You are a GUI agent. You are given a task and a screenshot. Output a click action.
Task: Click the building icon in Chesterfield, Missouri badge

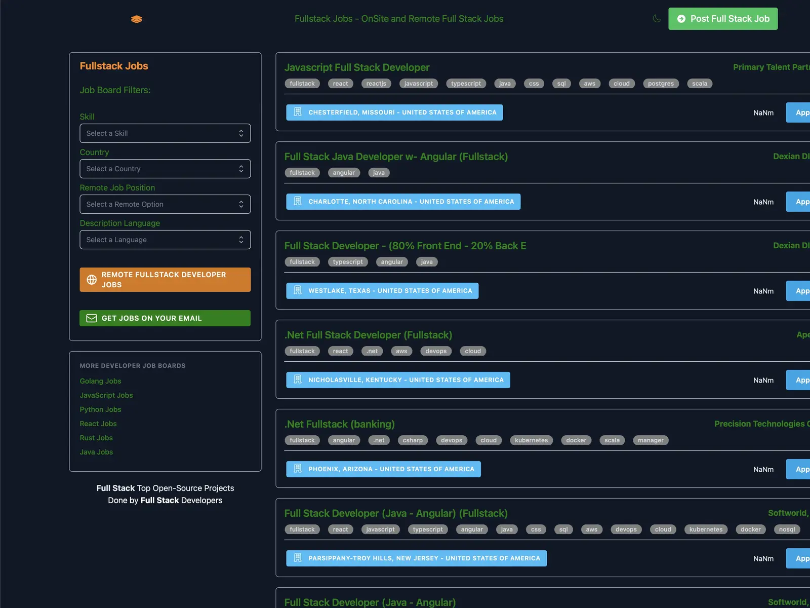[298, 112]
